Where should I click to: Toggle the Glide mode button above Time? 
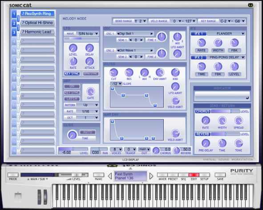coord(87,132)
